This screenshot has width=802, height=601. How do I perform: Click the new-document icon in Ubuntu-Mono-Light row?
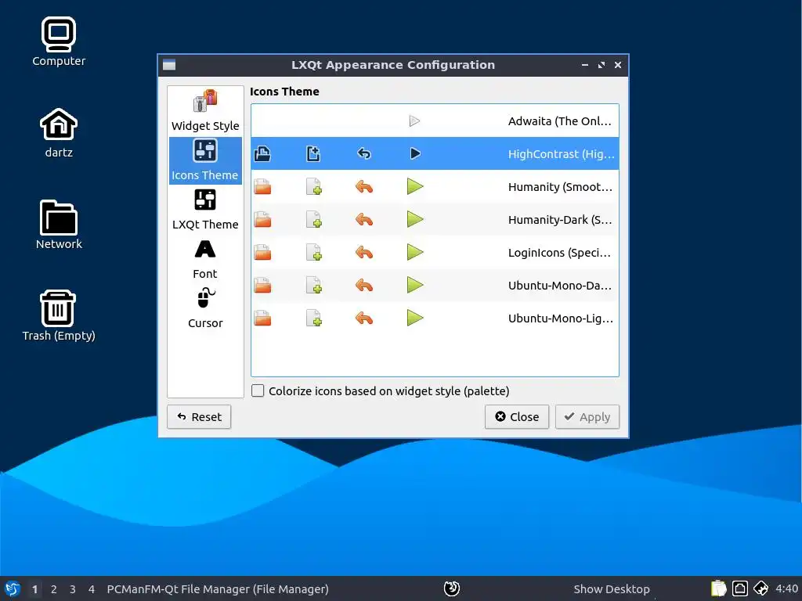point(313,318)
